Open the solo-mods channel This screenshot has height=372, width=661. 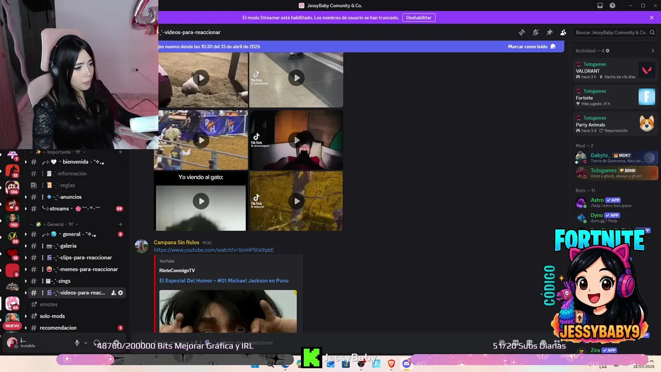pos(76,316)
